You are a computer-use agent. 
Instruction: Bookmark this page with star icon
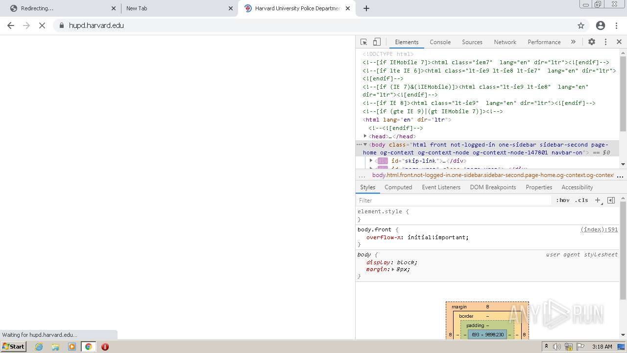pos(581,25)
